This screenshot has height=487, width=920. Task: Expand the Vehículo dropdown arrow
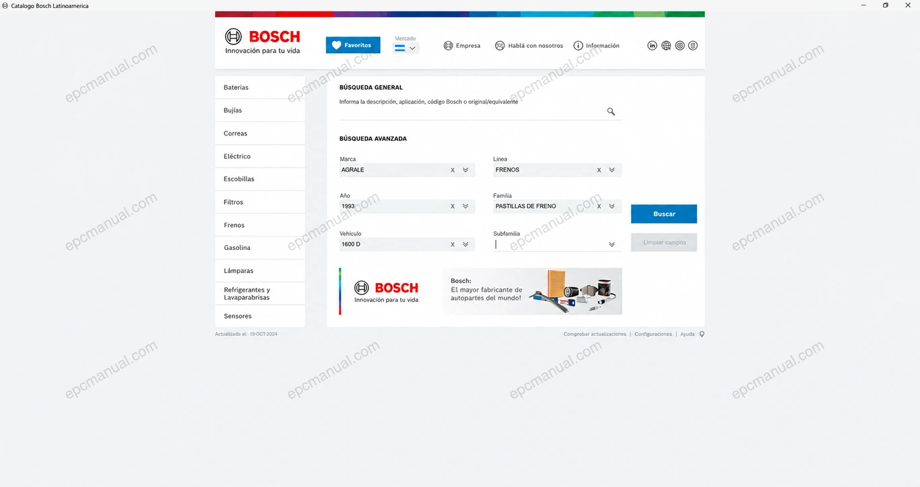pos(465,245)
